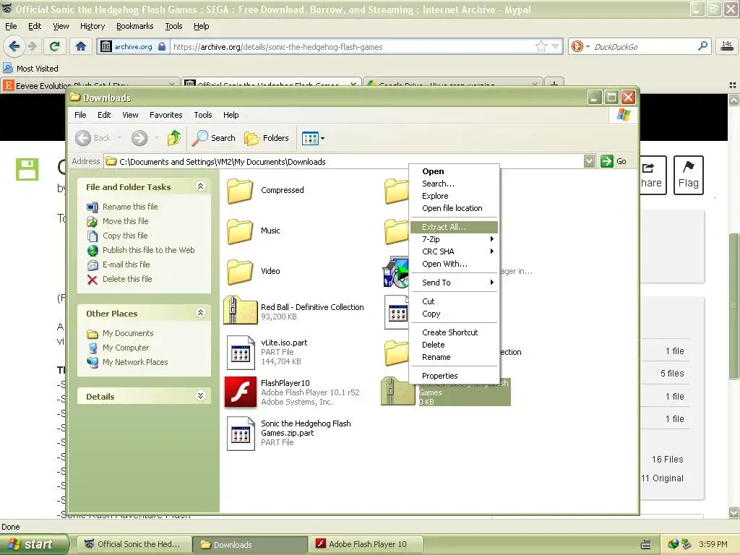Expand the CRC SHA submenu
The width and height of the screenshot is (740, 555).
coord(454,251)
